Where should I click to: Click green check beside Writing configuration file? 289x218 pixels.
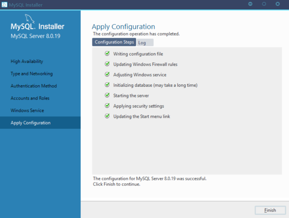click(x=107, y=53)
